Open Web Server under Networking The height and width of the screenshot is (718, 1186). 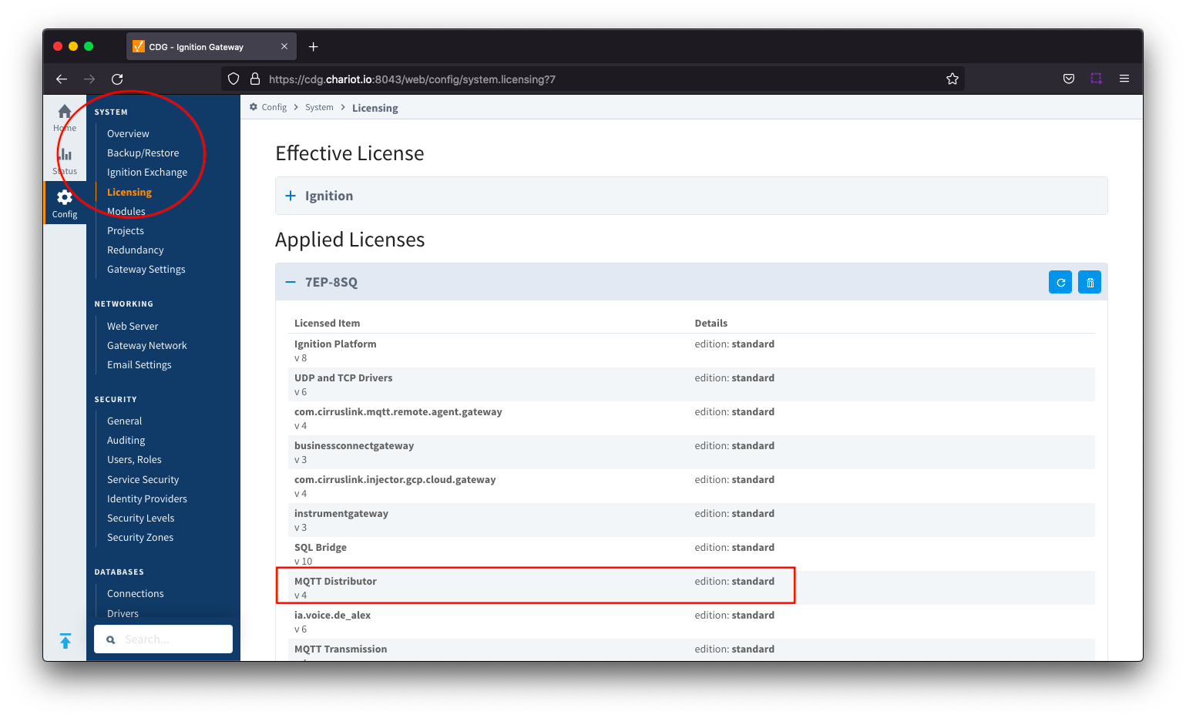tap(133, 326)
